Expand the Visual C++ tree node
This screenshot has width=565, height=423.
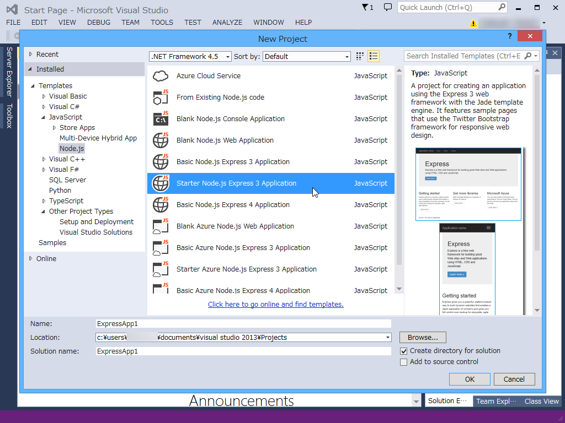[x=45, y=159]
